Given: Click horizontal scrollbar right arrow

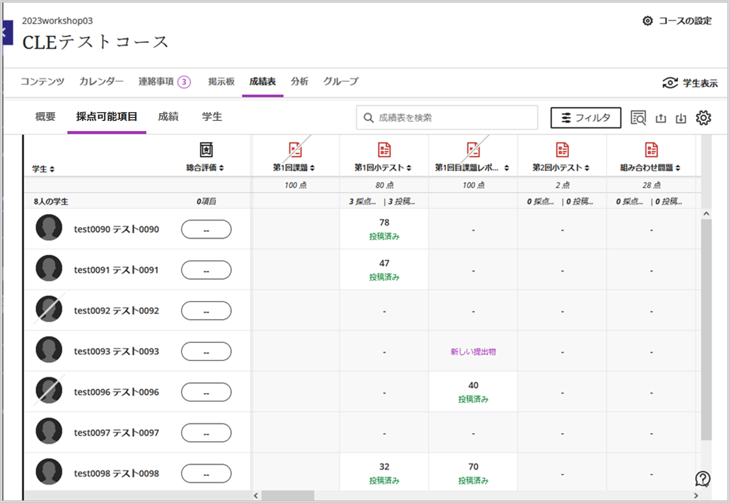Looking at the screenshot, I should (696, 495).
